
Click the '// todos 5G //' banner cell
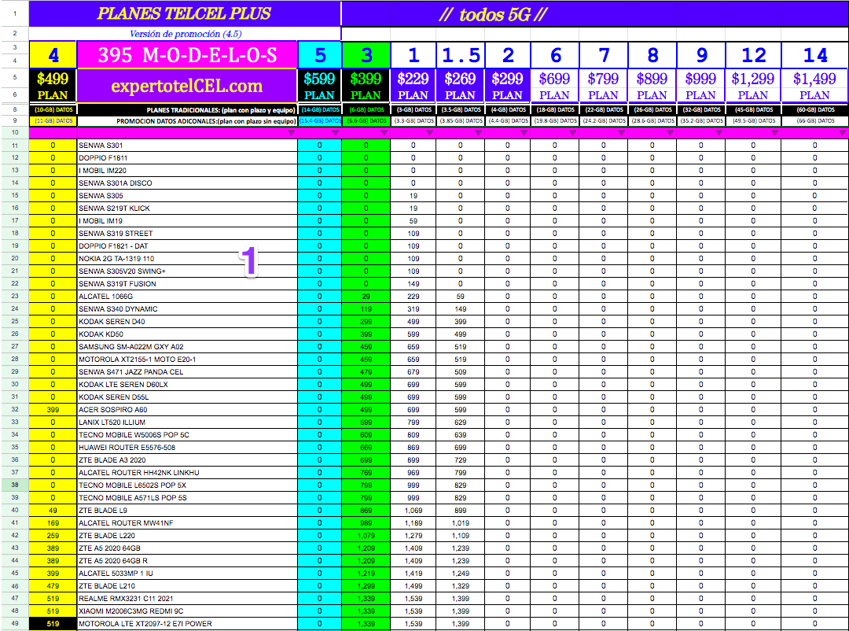point(594,13)
